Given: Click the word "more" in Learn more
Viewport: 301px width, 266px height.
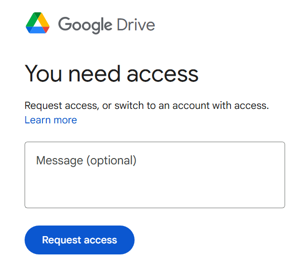Looking at the screenshot, I should click(x=65, y=120).
